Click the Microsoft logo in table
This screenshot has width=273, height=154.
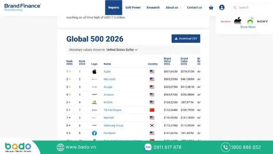(95, 79)
